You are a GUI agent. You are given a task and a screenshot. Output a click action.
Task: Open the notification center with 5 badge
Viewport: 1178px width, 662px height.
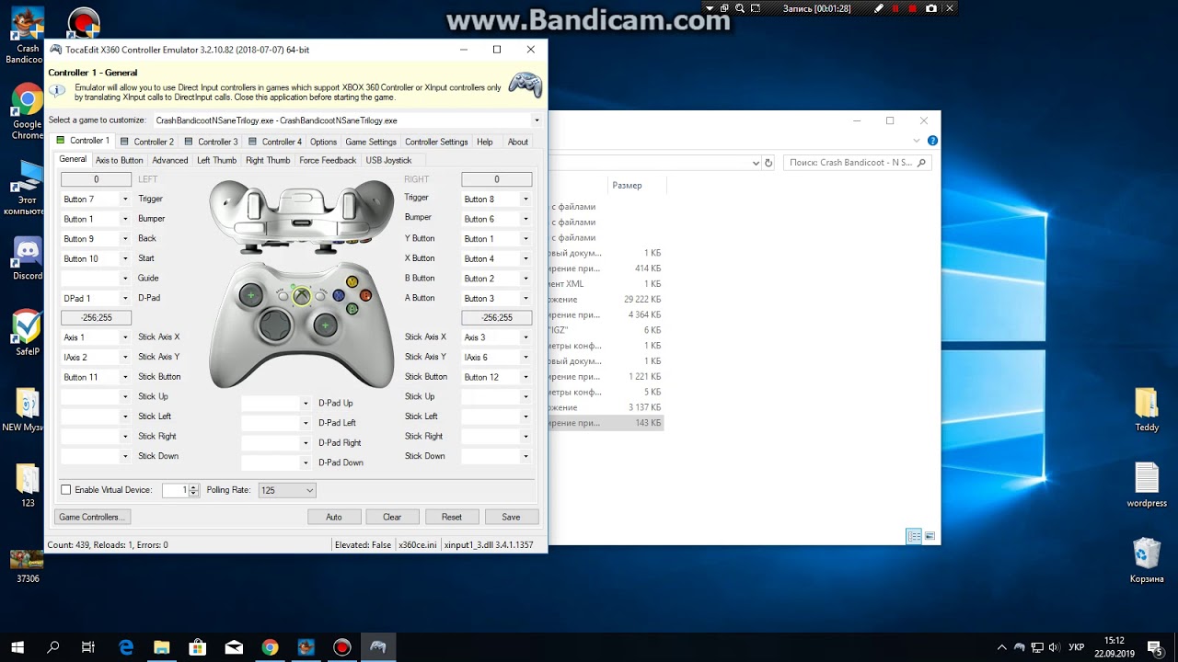pyautogui.click(x=1154, y=647)
